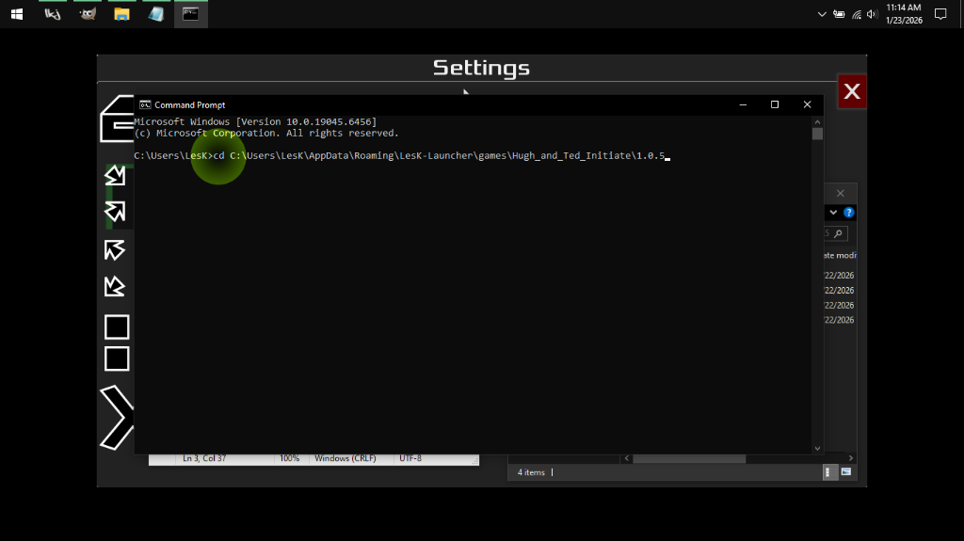Click the large right chevron arrow in Settings
This screenshot has height=541, width=964.
coord(117,417)
